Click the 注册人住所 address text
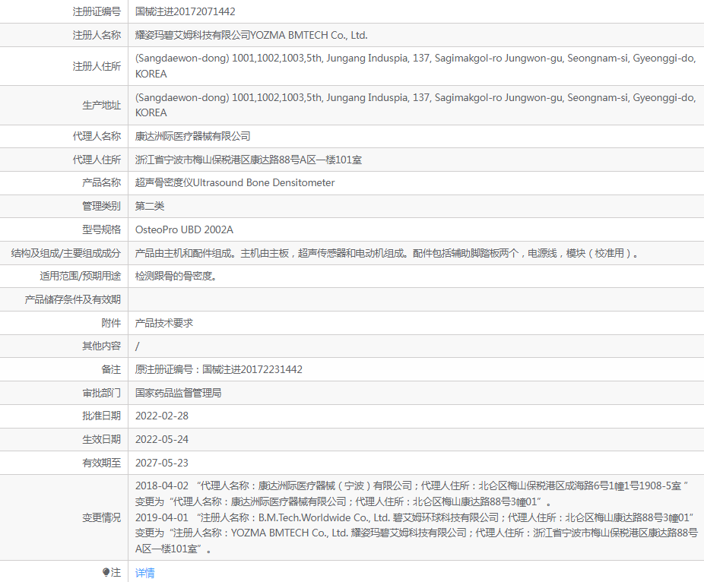This screenshot has width=704, height=582. tap(416, 66)
